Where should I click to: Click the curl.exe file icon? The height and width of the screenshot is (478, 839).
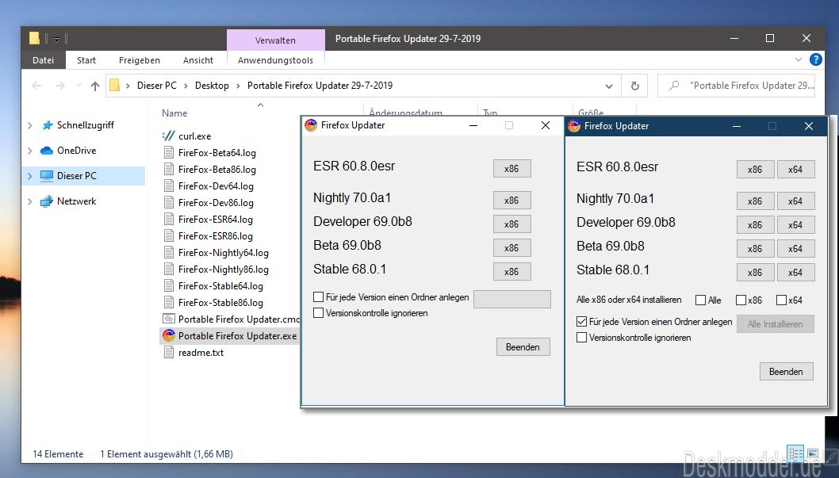169,136
